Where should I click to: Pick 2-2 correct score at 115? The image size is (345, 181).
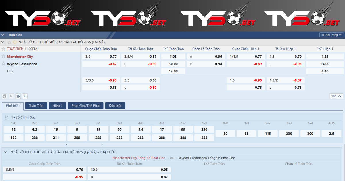click(268, 134)
